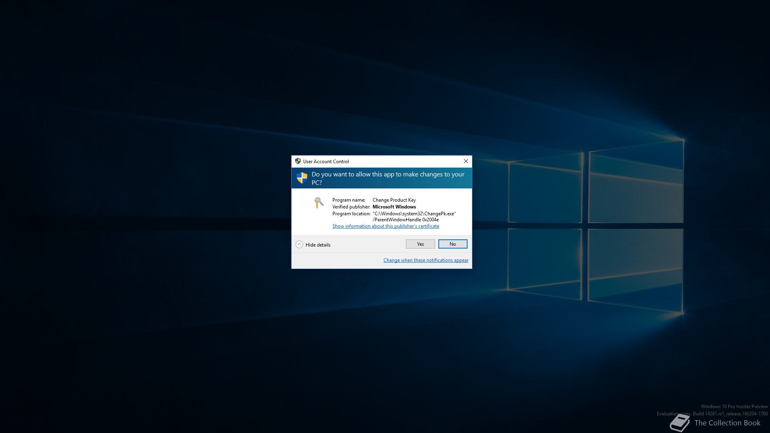The height and width of the screenshot is (433, 770).
Task: Click the book icon in the watermark
Action: click(x=679, y=423)
